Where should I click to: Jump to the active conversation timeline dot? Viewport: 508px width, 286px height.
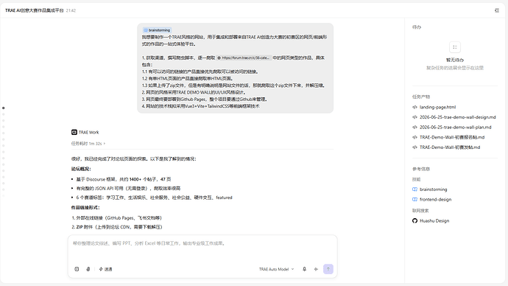tap(4, 108)
